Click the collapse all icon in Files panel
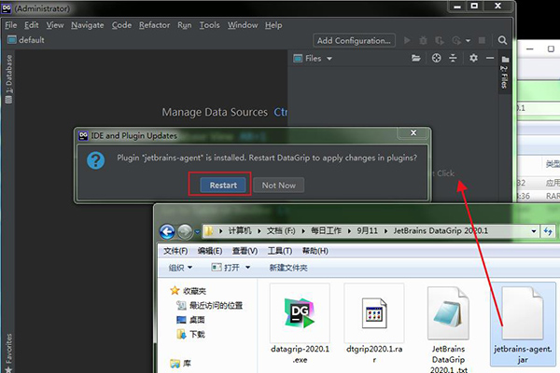 coord(453,58)
